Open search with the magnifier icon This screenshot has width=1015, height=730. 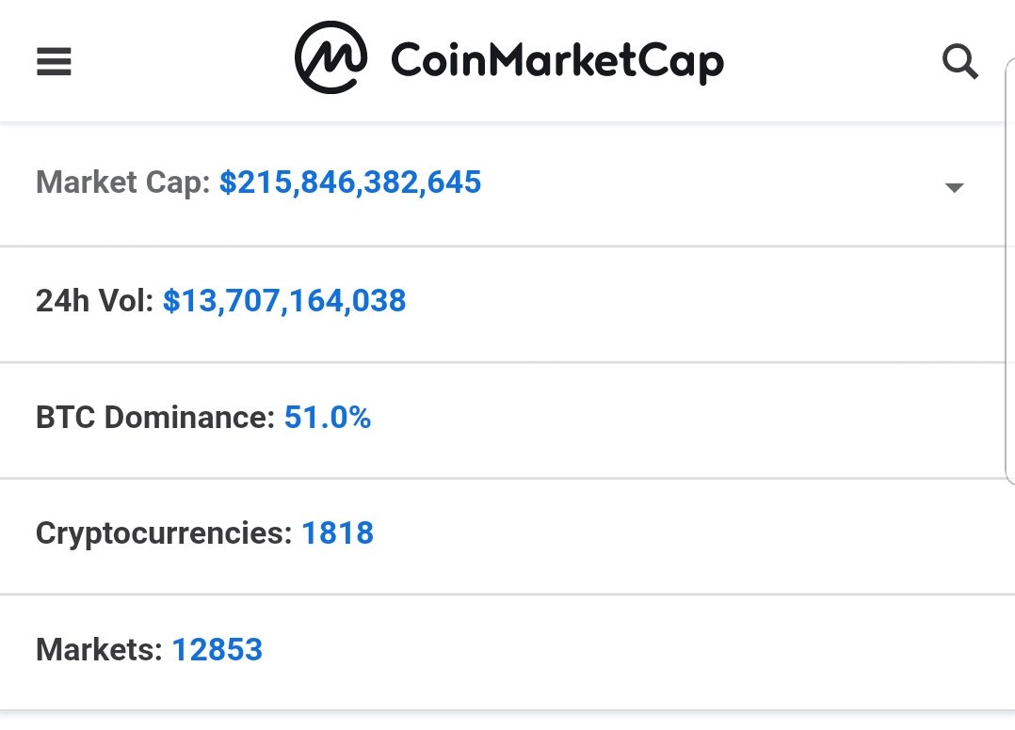(x=959, y=61)
